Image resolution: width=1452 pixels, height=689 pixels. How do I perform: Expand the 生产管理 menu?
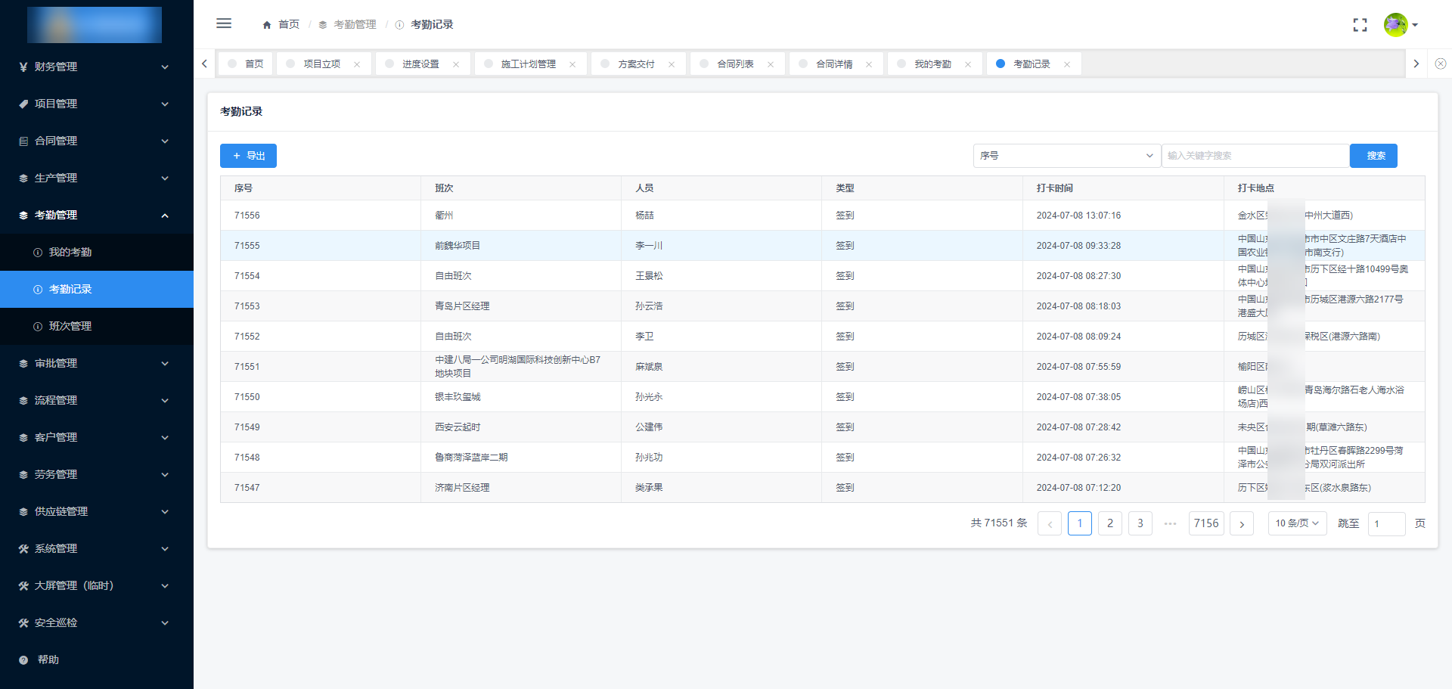pos(97,178)
